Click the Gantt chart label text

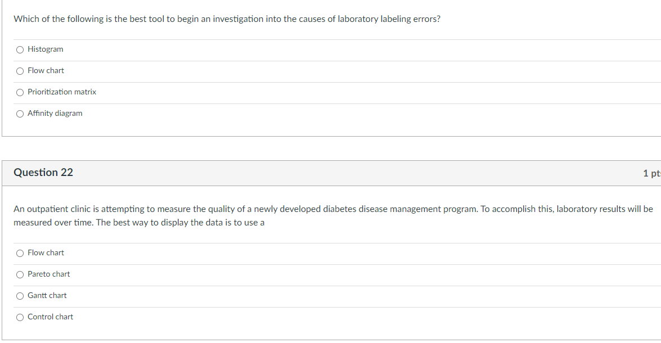(x=47, y=296)
